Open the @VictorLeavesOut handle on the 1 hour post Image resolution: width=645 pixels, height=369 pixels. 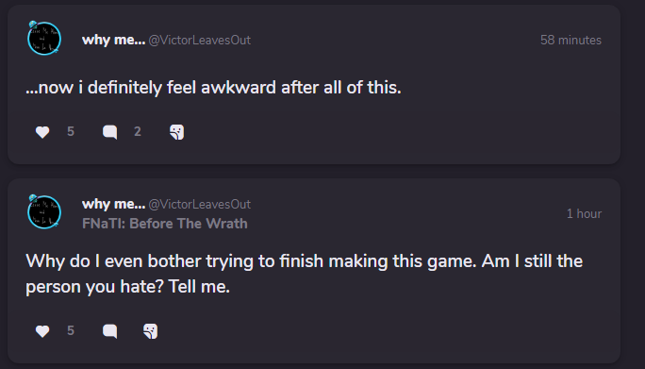[200, 204]
